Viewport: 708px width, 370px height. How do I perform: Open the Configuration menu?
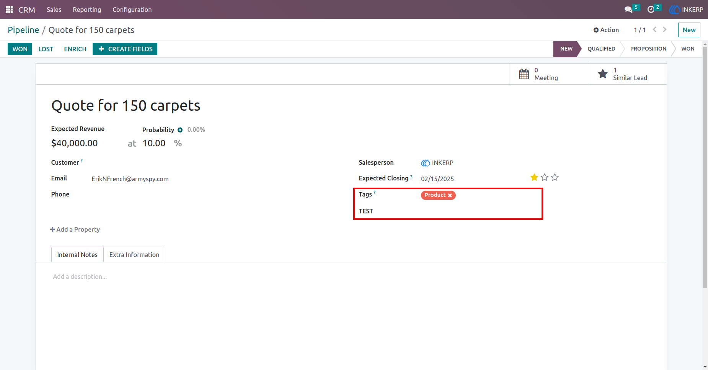tap(132, 10)
